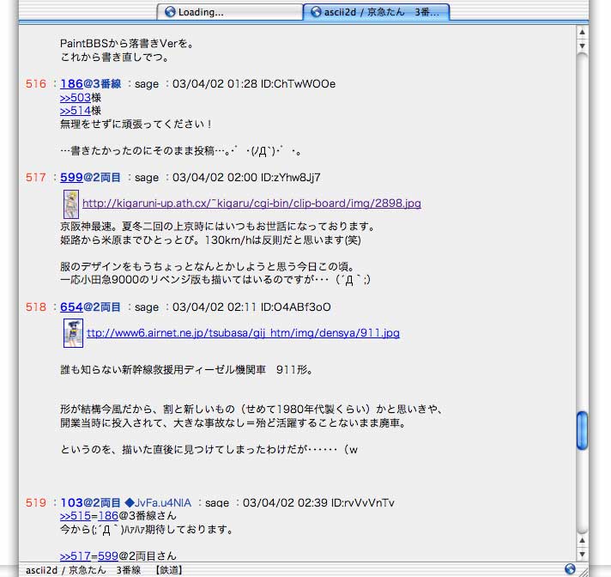Click the bottom scroll-down arrow

(582, 554)
